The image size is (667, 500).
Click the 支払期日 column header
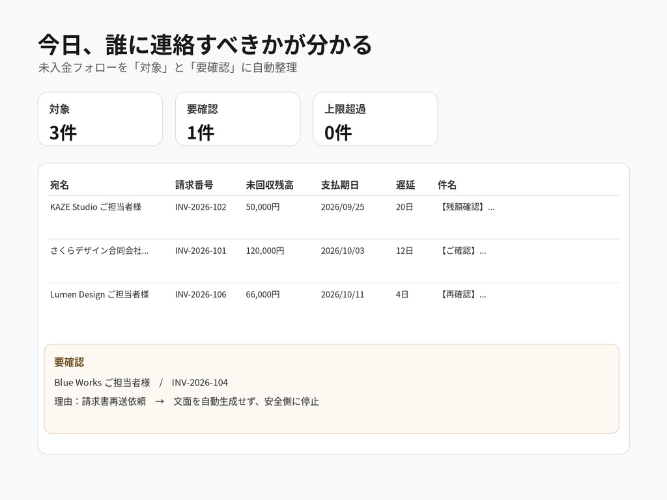340,185
